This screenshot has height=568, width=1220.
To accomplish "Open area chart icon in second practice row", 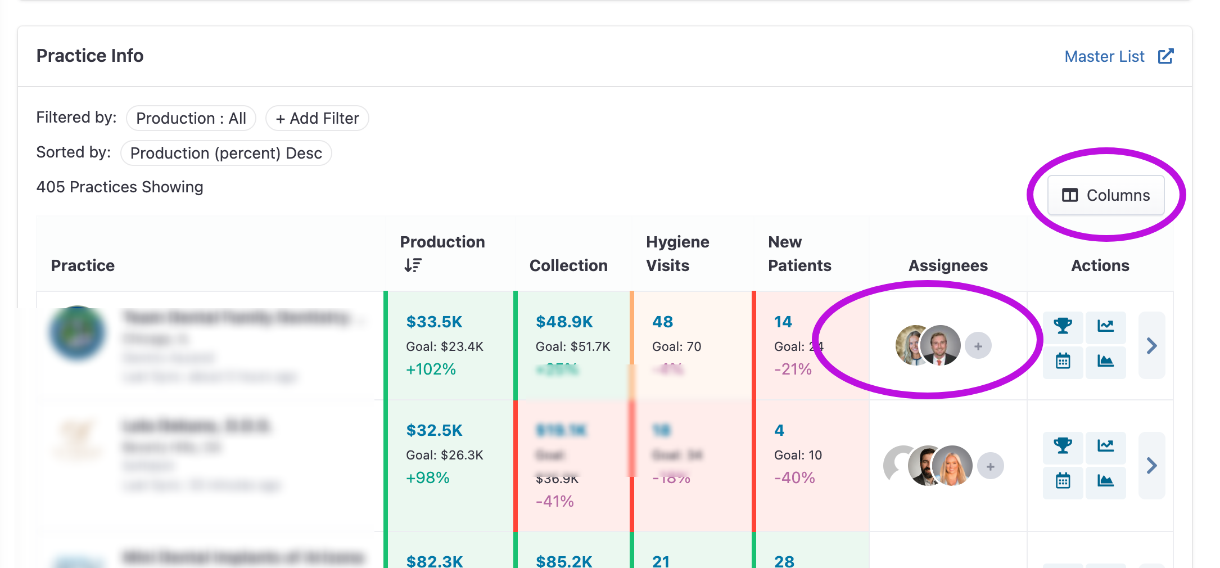I will click(1105, 482).
